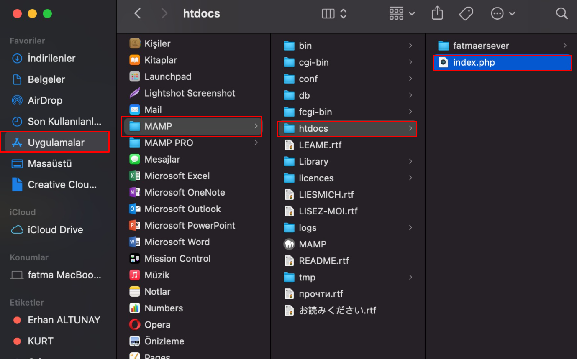Click the Microsoft Word icon

[x=135, y=242]
